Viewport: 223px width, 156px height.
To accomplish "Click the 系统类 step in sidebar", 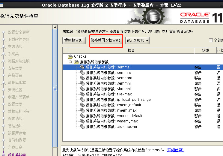I will click(13, 54).
